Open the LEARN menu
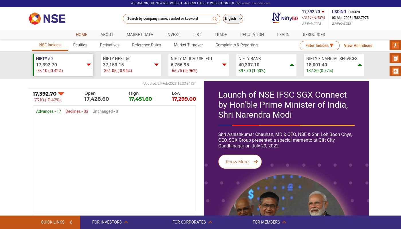Screen dimensions: 401x229 click(x=283, y=35)
